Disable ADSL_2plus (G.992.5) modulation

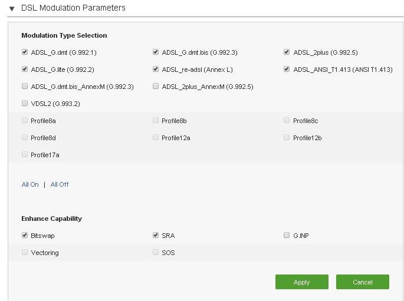coord(287,52)
